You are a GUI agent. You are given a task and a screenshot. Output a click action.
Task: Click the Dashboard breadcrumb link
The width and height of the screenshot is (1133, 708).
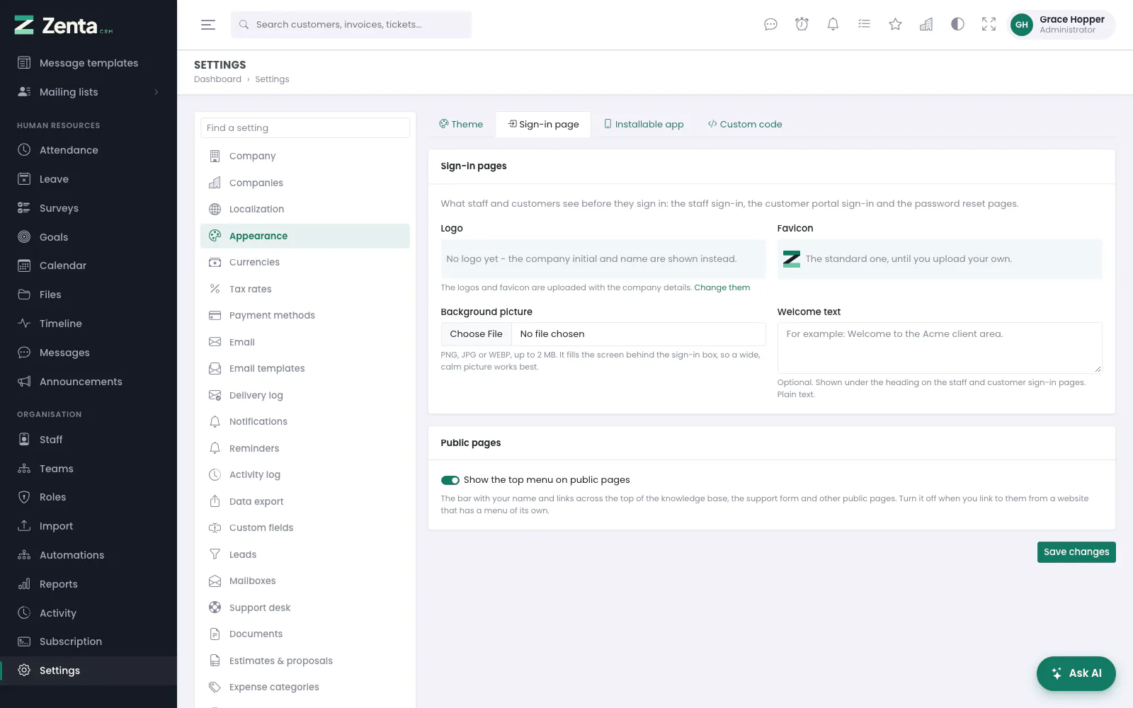pyautogui.click(x=217, y=79)
